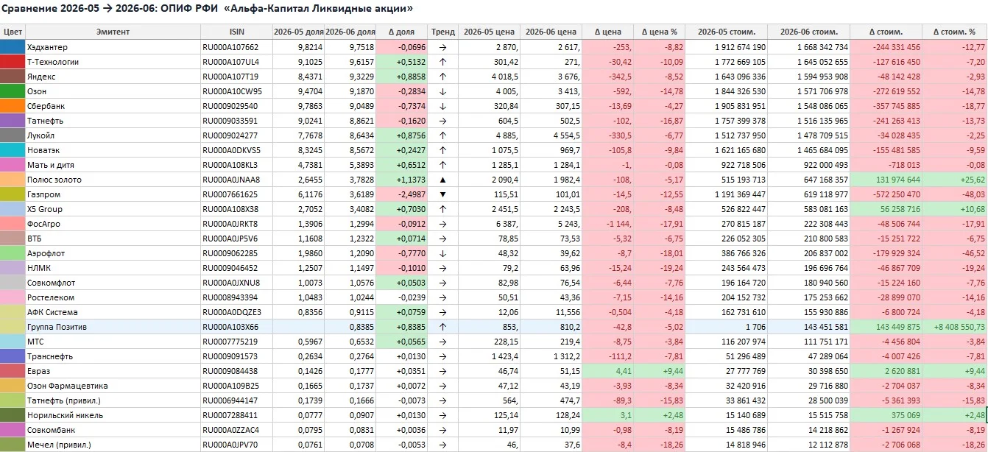Click the up-arrow trend icon for Яндекс
988x452 pixels.
coord(442,77)
